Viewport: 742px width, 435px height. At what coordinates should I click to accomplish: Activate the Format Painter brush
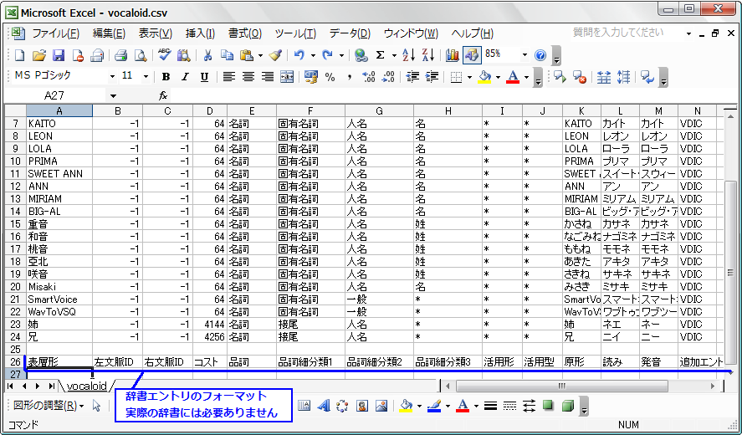pos(275,55)
